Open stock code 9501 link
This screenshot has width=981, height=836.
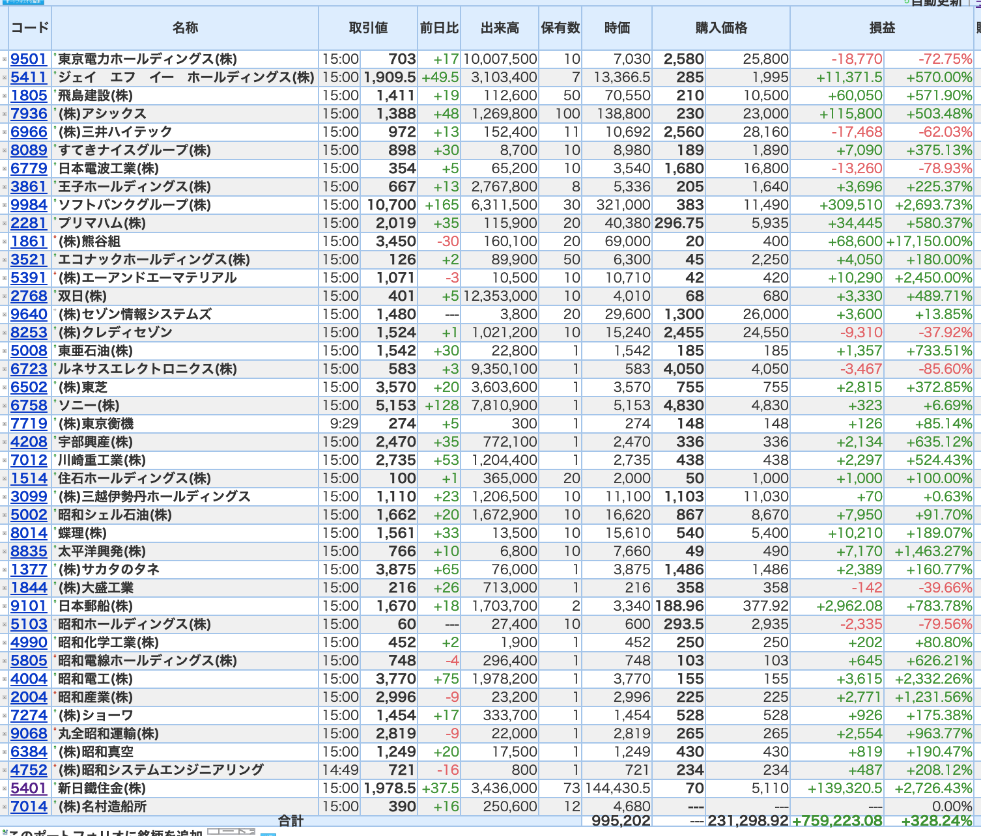29,59
